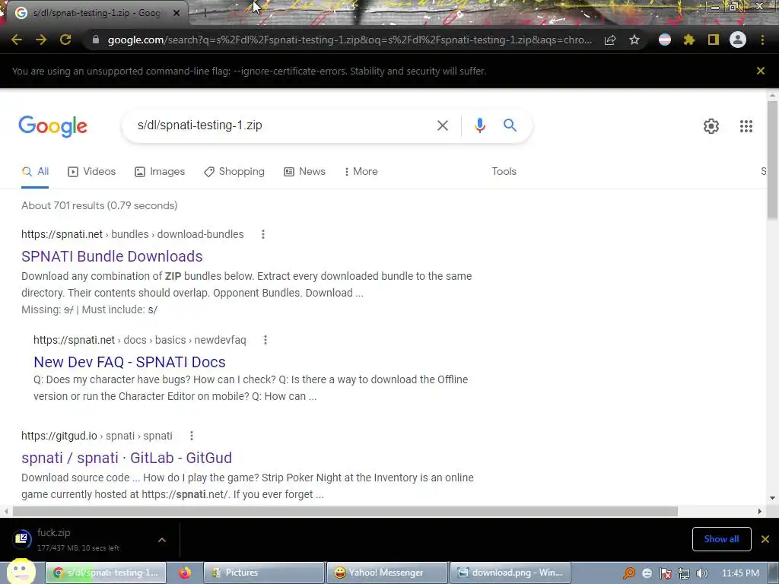Switch to the Videos tab
This screenshot has height=584, width=779.
[91, 172]
